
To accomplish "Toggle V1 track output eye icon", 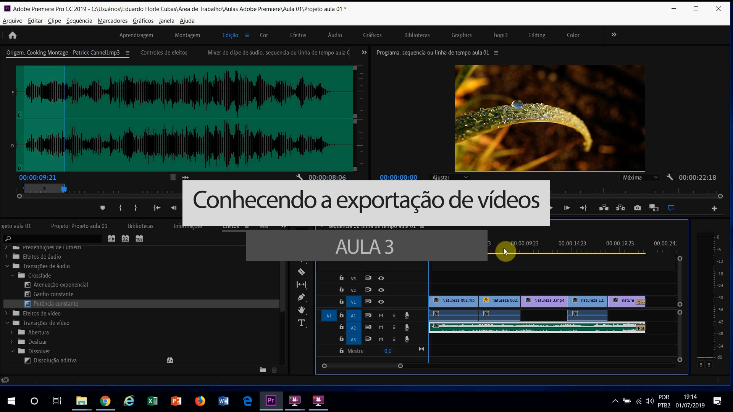I will coord(381,302).
